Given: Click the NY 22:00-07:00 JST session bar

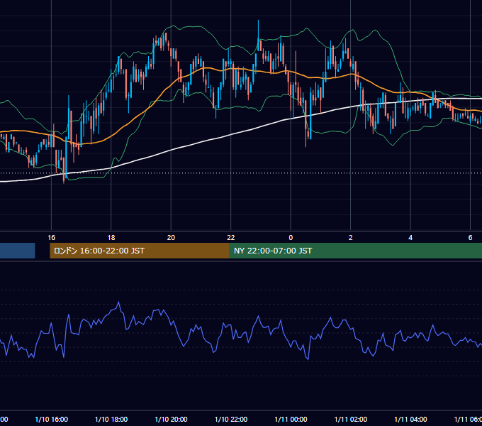Looking at the screenshot, I should tap(356, 251).
